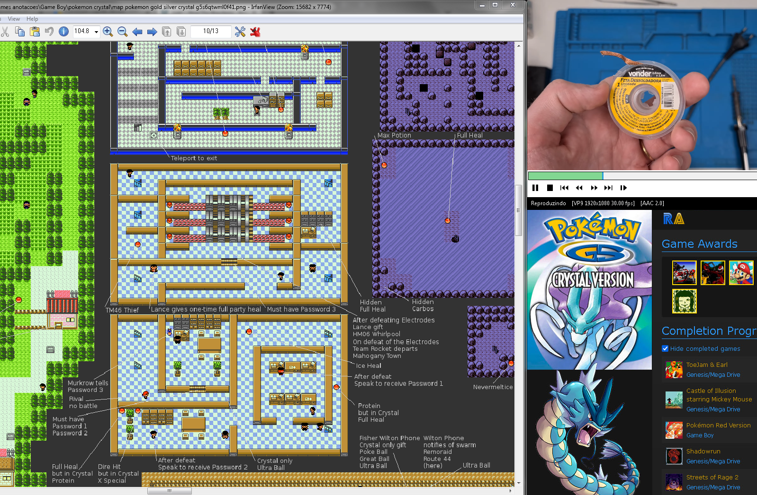Click Genesis/Mega Drive link under Streets of Rage 2
The height and width of the screenshot is (495, 757).
point(713,487)
